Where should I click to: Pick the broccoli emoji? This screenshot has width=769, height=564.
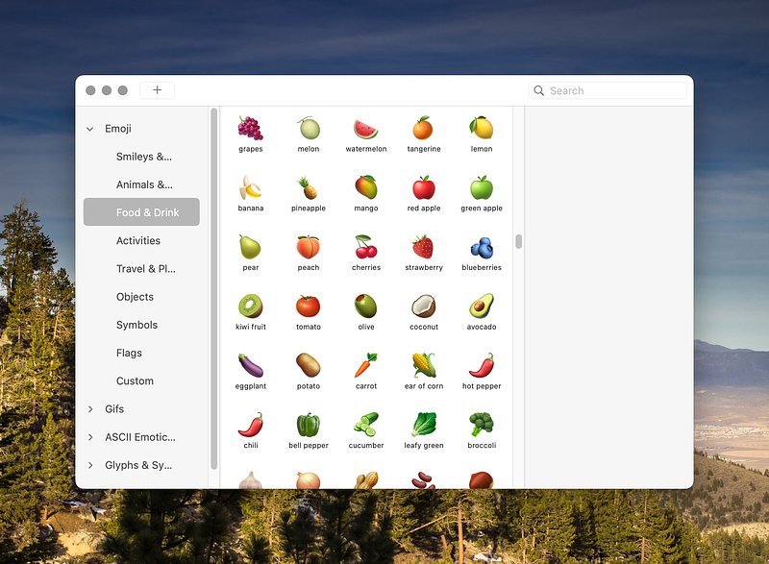point(482,425)
